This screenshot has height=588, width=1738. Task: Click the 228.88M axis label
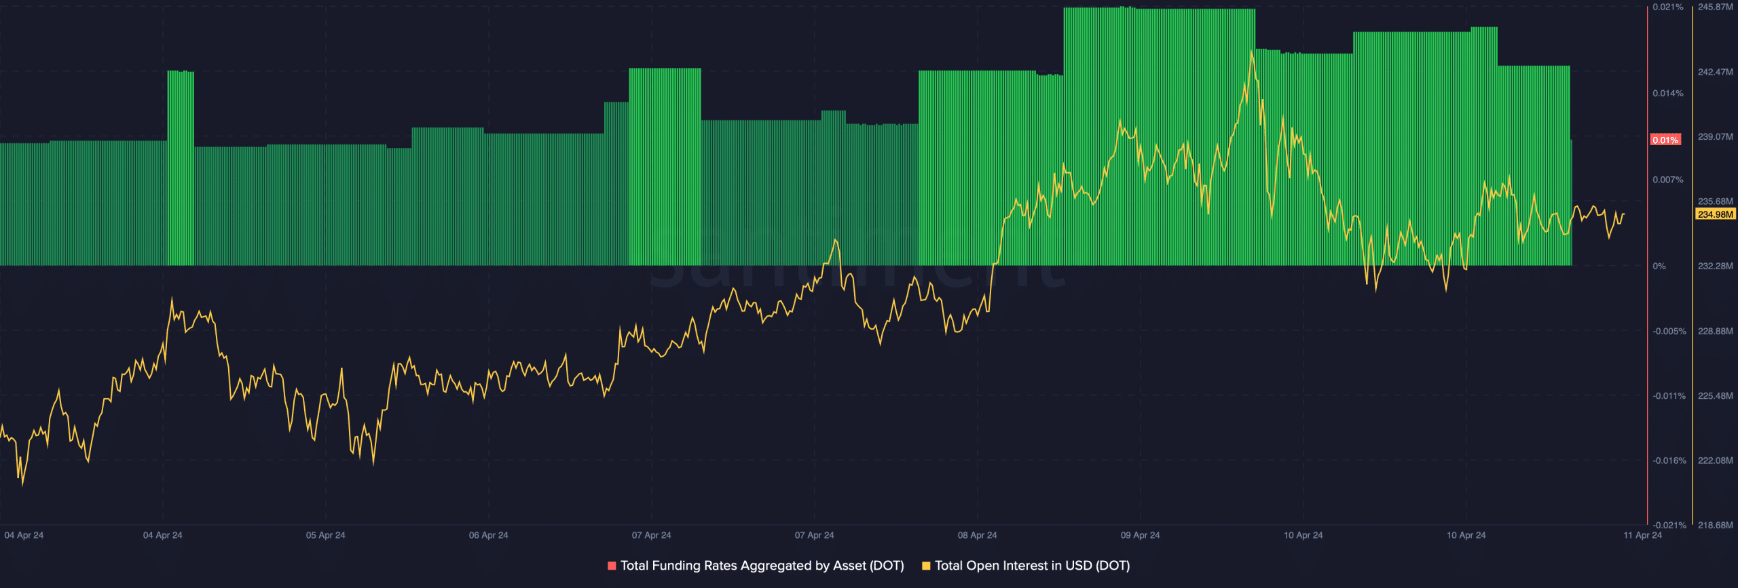click(1716, 332)
